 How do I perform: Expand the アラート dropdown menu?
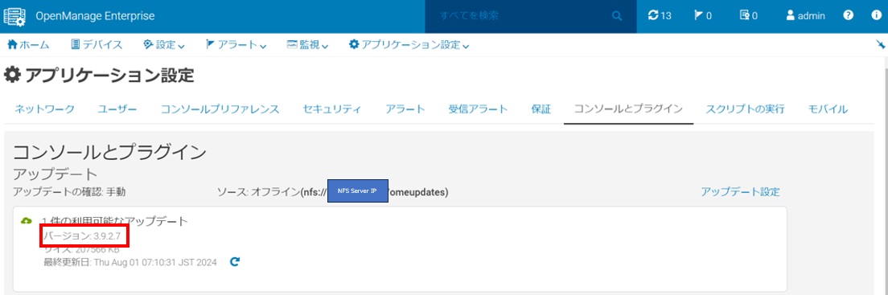[236, 45]
